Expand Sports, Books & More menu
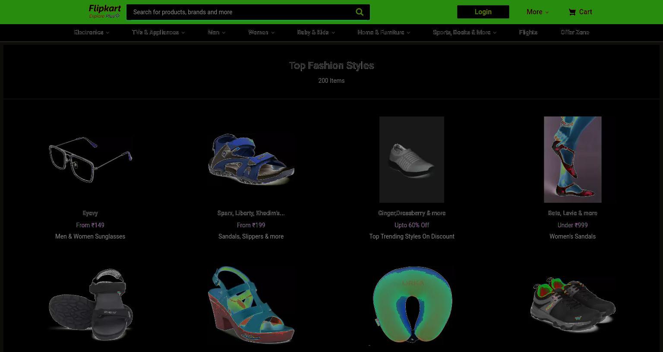Screen dimensions: 663x352 click(x=464, y=32)
